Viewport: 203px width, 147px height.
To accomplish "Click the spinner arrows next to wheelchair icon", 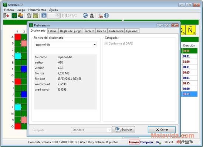I will point(57,15).
